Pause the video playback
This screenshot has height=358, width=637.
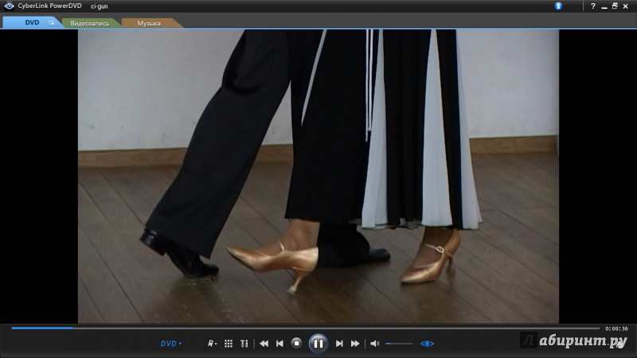tap(318, 343)
